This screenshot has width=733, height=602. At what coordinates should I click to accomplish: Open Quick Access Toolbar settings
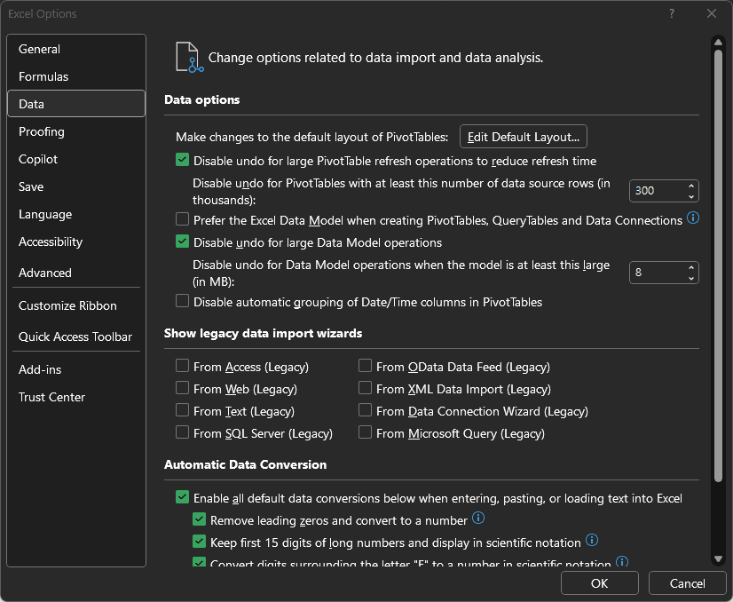point(76,337)
